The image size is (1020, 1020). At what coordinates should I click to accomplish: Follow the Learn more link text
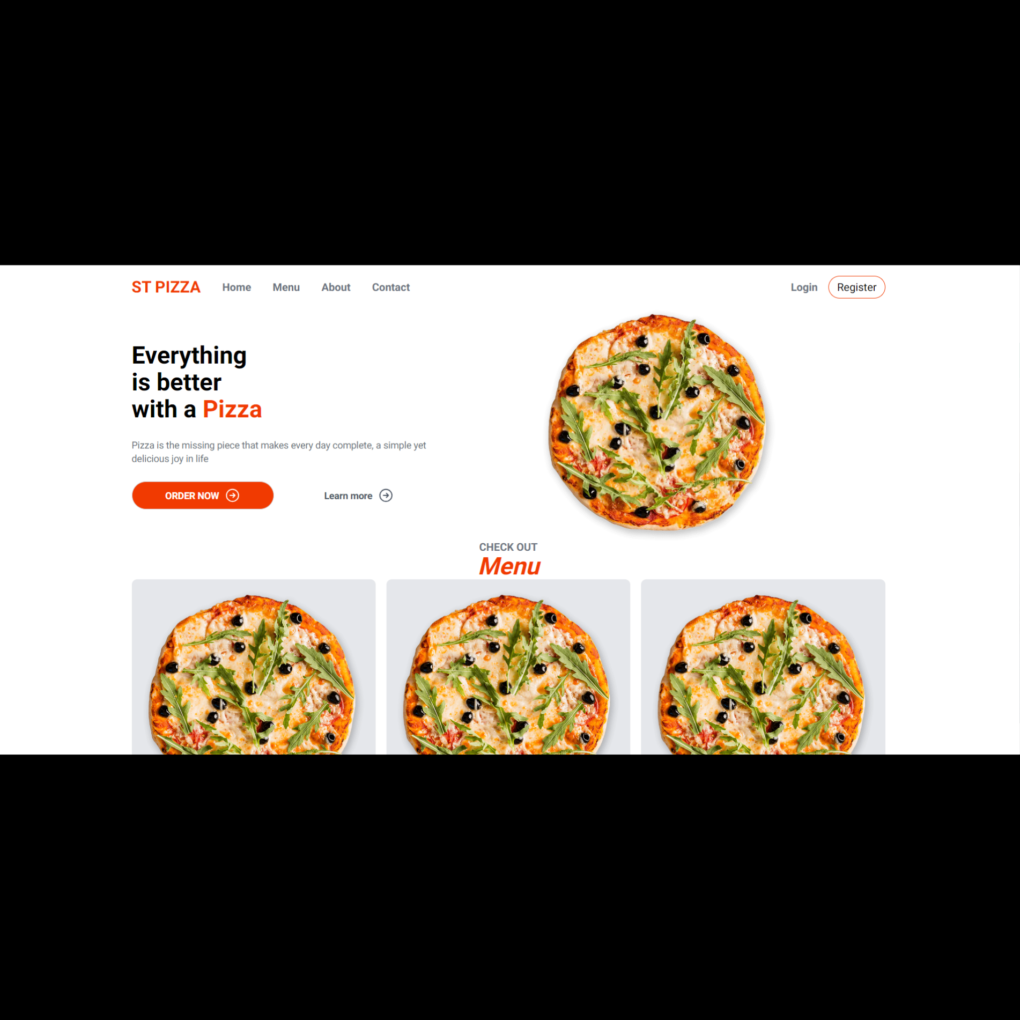pyautogui.click(x=348, y=496)
